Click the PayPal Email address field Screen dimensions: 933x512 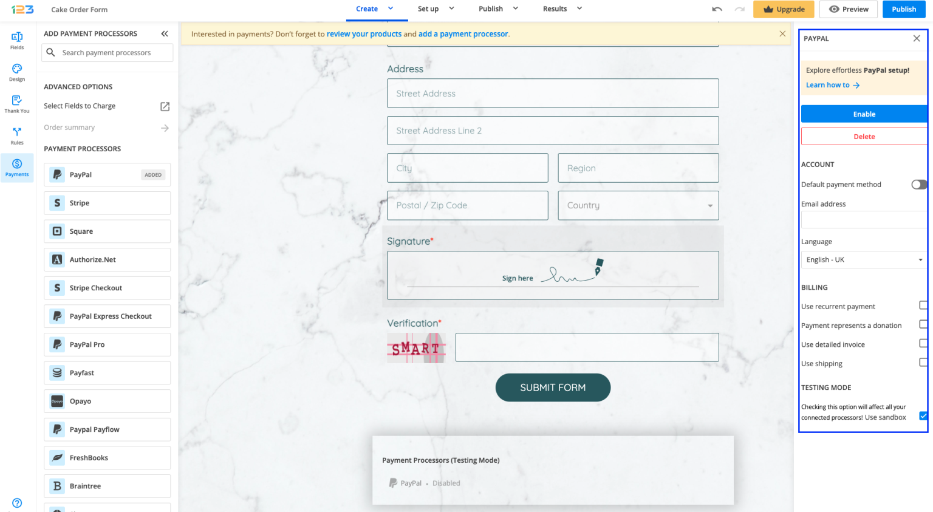tap(864, 219)
